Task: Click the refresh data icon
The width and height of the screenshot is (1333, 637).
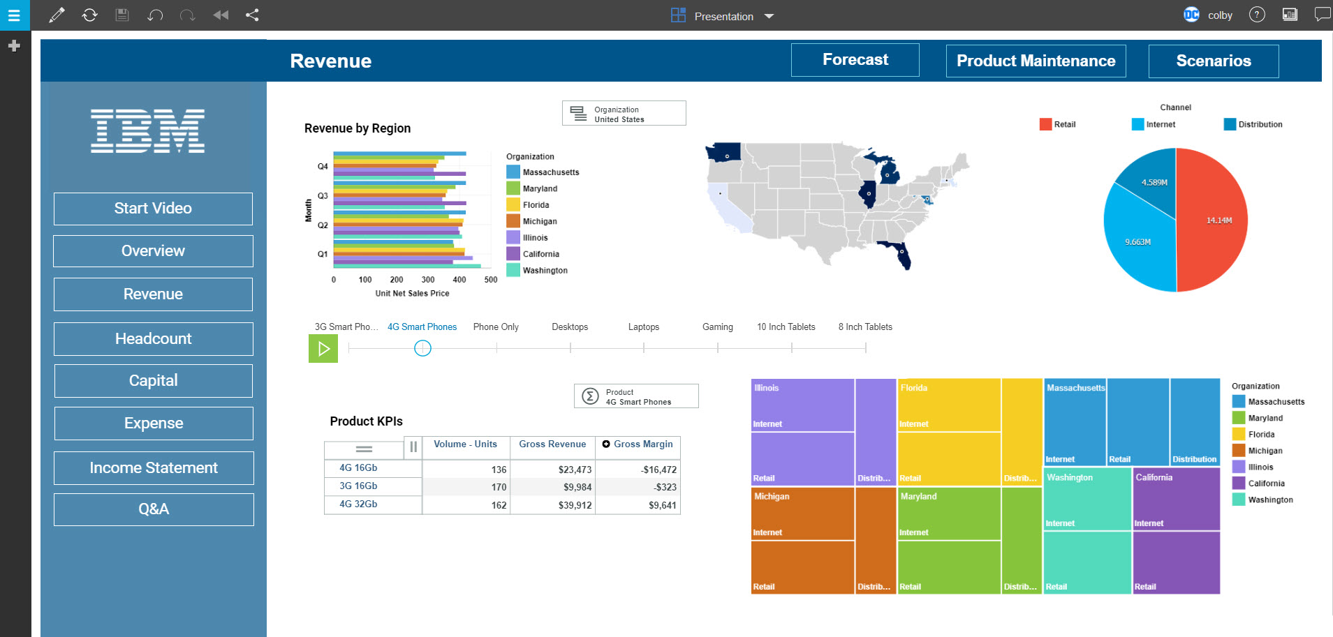Action: (x=89, y=15)
